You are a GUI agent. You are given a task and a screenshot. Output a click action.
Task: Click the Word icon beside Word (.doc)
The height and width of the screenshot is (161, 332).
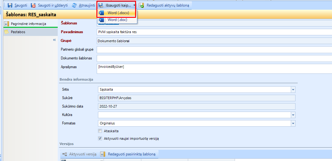pyautogui.click(x=102, y=20)
